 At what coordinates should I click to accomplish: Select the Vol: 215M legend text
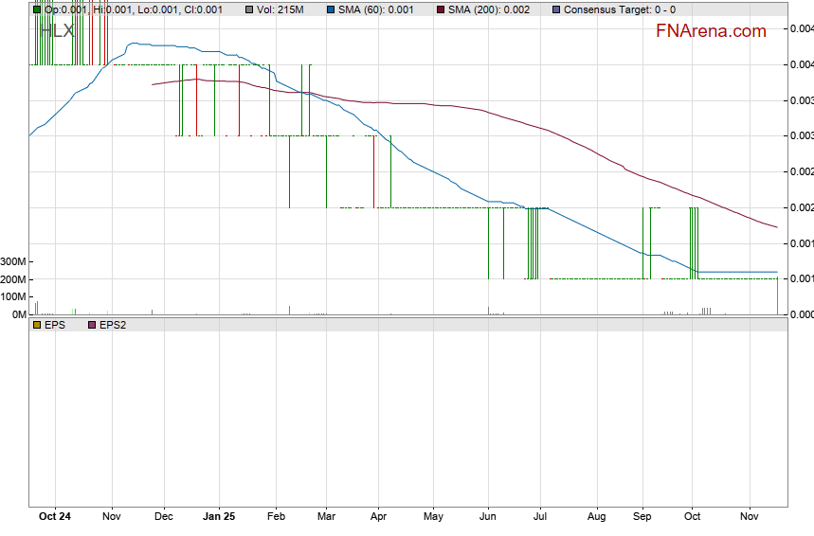pyautogui.click(x=280, y=9)
